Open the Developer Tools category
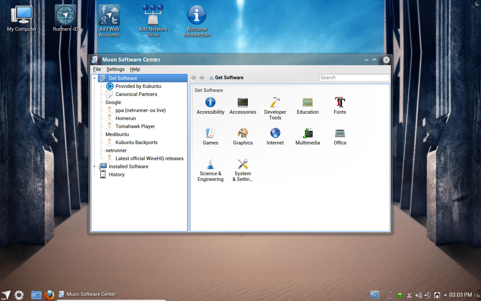Image resolution: width=481 pixels, height=301 pixels. coord(275,108)
